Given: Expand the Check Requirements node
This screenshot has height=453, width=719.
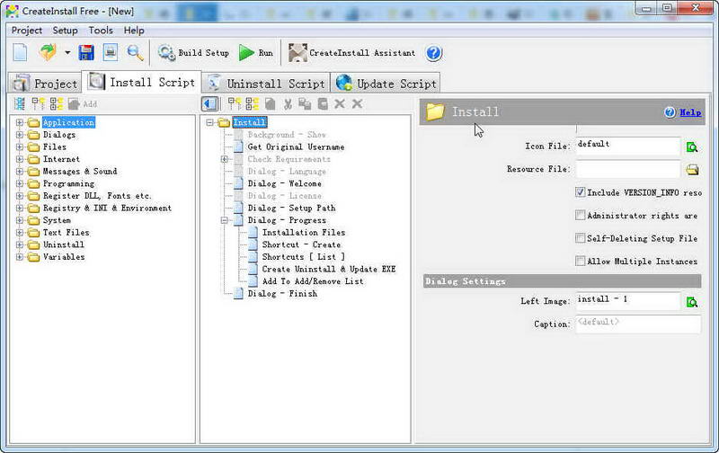Looking at the screenshot, I should point(224,159).
